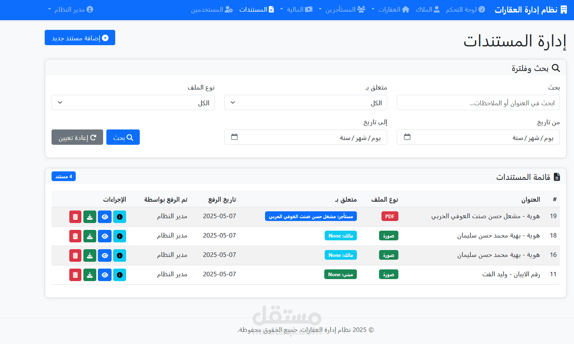
Task: Click the الإجراءات column header
Action: (x=114, y=200)
